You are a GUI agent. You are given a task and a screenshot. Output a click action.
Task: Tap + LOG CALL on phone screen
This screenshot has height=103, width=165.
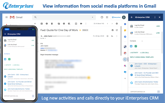point(16,65)
